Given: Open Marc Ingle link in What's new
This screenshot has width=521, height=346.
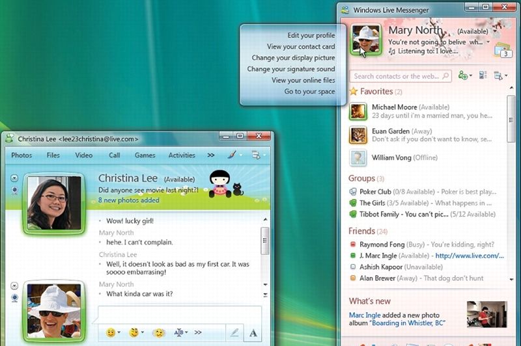Looking at the screenshot, I should [365, 315].
